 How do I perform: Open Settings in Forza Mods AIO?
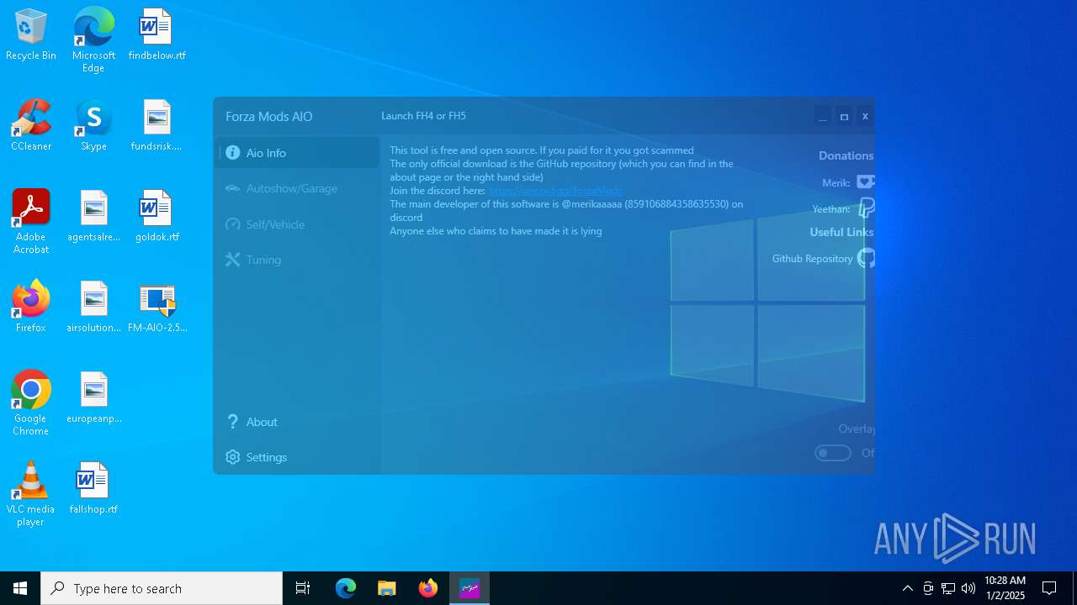coord(296,457)
